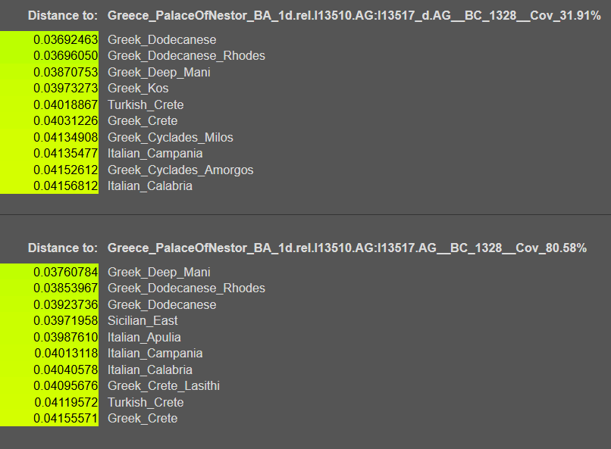Click the distance value 0.03692463
The image size is (611, 449).
pyautogui.click(x=65, y=39)
